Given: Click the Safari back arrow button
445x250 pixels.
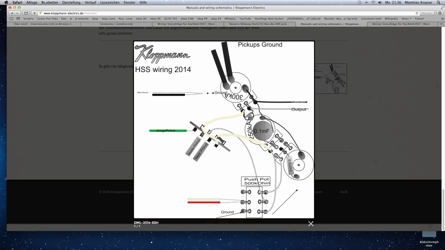Looking at the screenshot, I should pos(11,13).
